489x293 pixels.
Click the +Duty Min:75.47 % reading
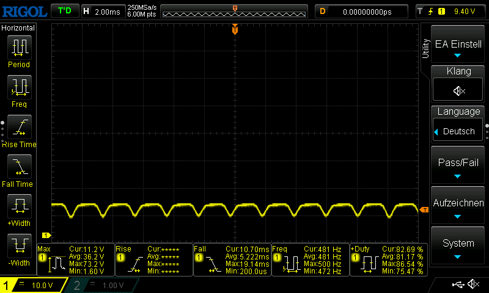pyautogui.click(x=403, y=271)
